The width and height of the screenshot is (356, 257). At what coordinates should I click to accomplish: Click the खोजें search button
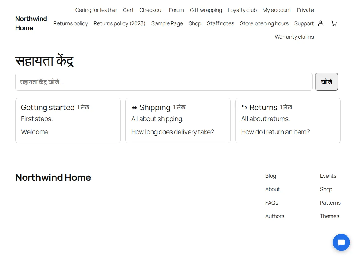tap(326, 82)
